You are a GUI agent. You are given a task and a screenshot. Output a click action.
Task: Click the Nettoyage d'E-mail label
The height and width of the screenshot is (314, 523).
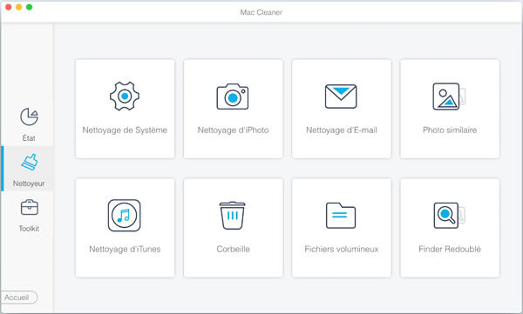coord(341,130)
